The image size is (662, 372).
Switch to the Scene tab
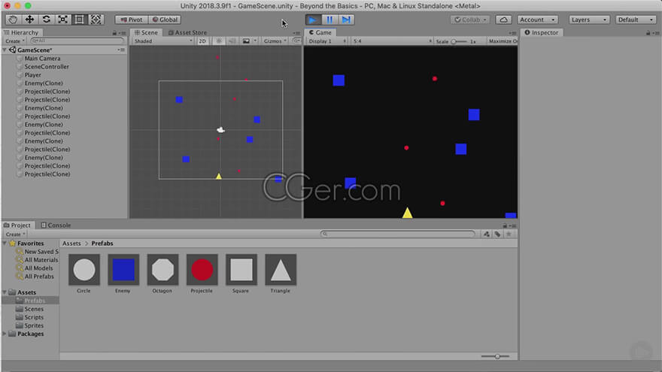146,32
